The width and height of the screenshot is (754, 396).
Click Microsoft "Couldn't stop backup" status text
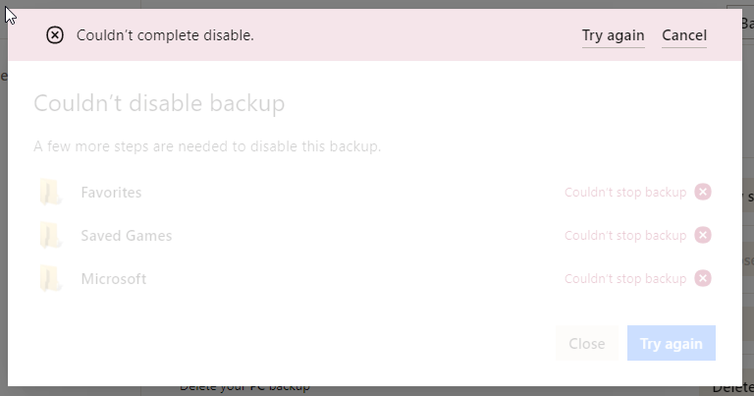tap(624, 279)
